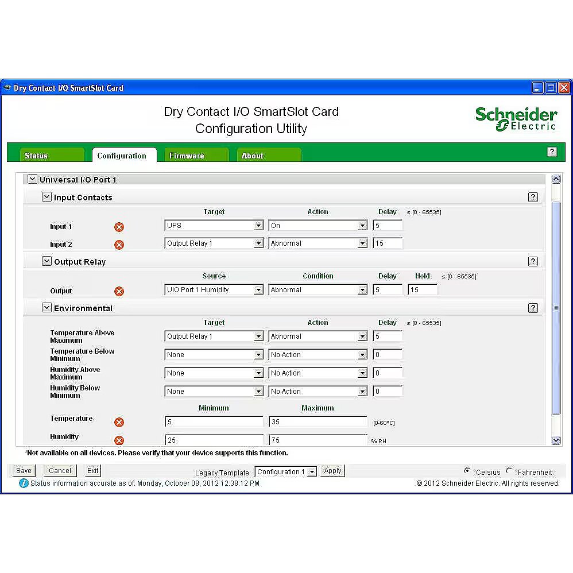Open Output Condition dropdown

click(x=318, y=290)
